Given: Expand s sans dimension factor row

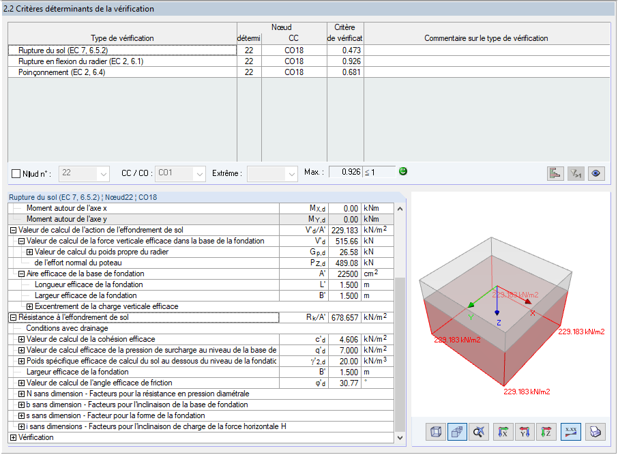Looking at the screenshot, I should (21, 416).
